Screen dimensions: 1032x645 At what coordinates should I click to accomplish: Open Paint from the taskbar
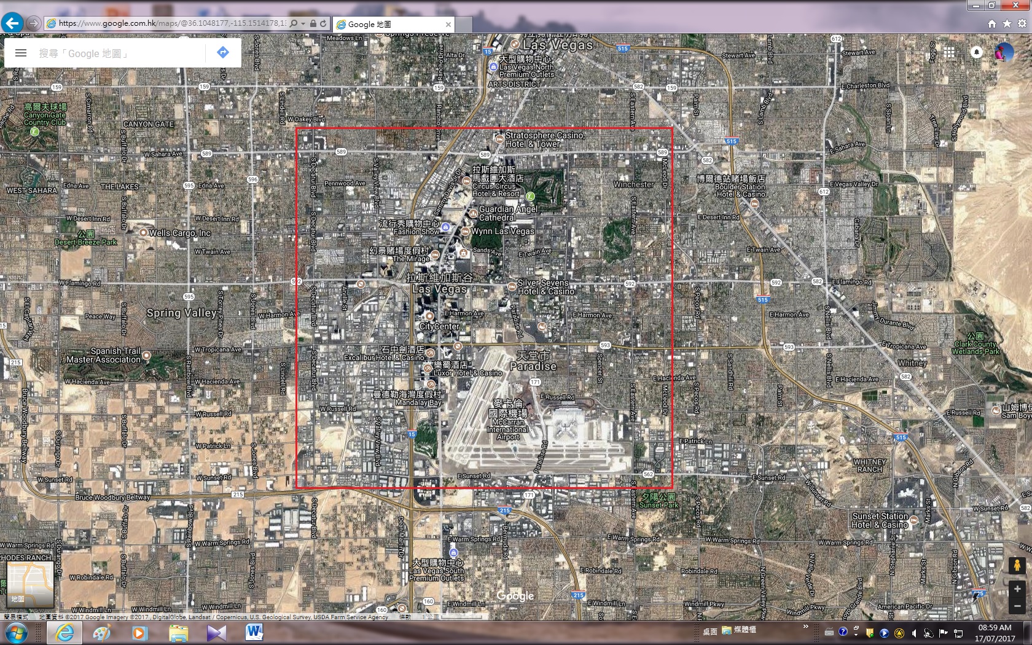(102, 632)
